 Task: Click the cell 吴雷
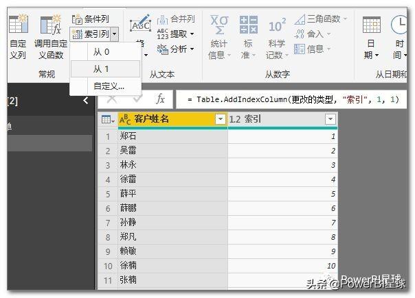[x=172, y=151]
